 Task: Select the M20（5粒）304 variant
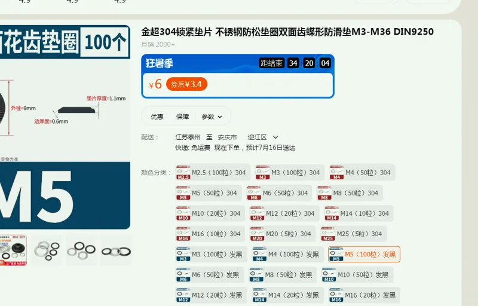(x=283, y=234)
